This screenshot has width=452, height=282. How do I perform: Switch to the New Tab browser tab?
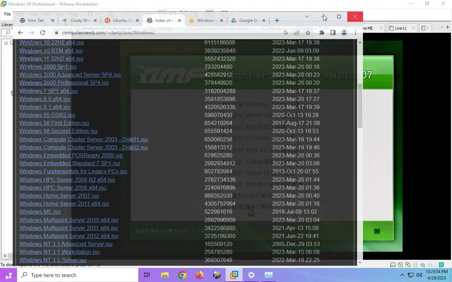pos(35,20)
